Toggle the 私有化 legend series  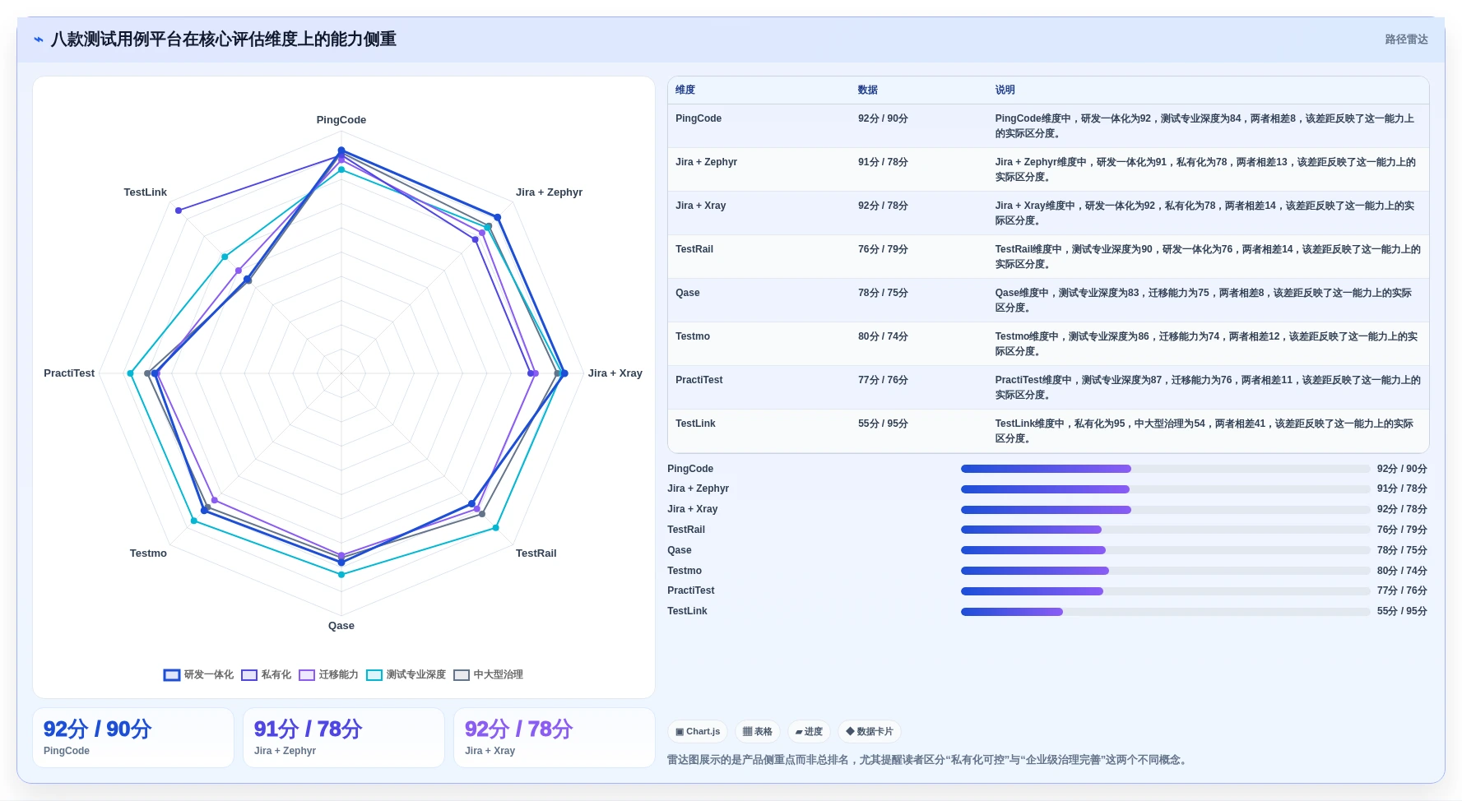(x=266, y=674)
